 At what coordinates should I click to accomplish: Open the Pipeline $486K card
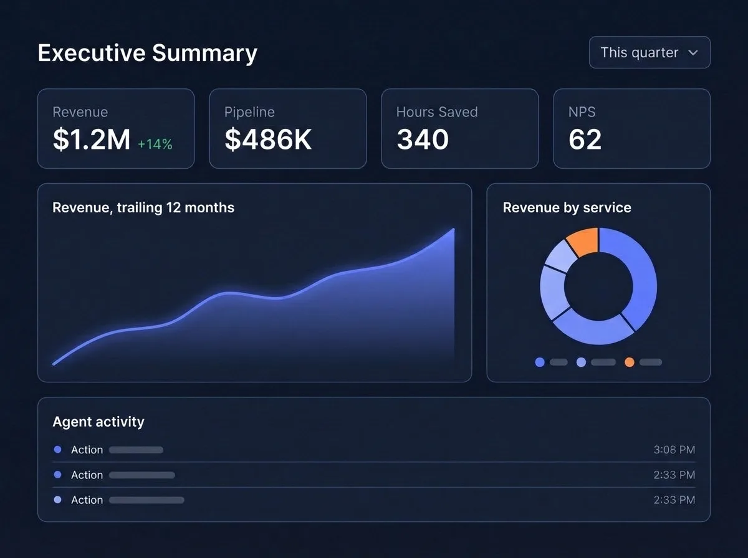(x=288, y=129)
